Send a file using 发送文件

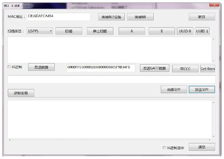[202, 89]
